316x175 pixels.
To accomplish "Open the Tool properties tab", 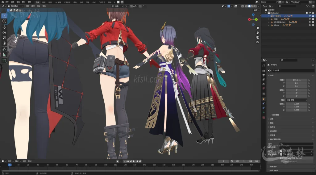I will (264, 65).
